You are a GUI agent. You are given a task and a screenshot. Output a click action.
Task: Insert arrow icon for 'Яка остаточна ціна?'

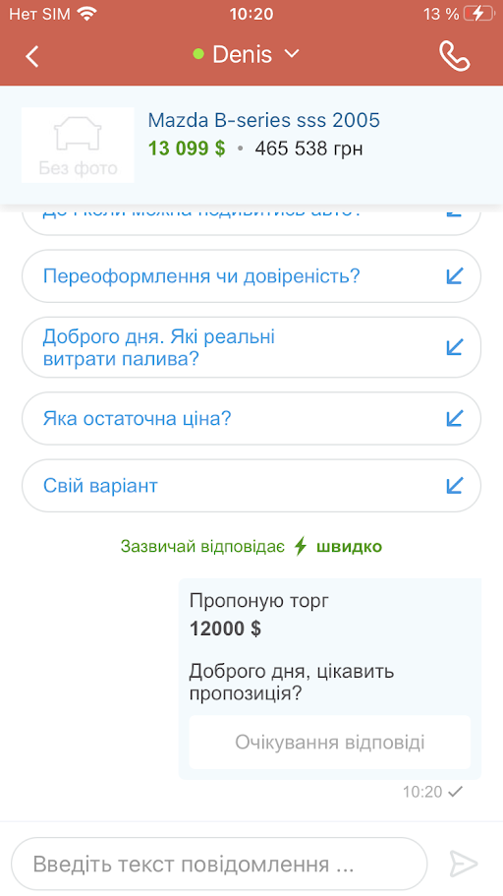click(454, 419)
